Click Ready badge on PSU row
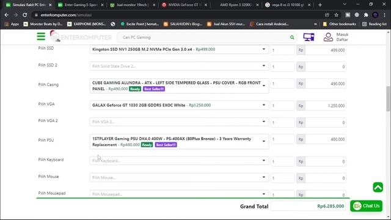This screenshot has height=220, width=391. click(x=147, y=145)
